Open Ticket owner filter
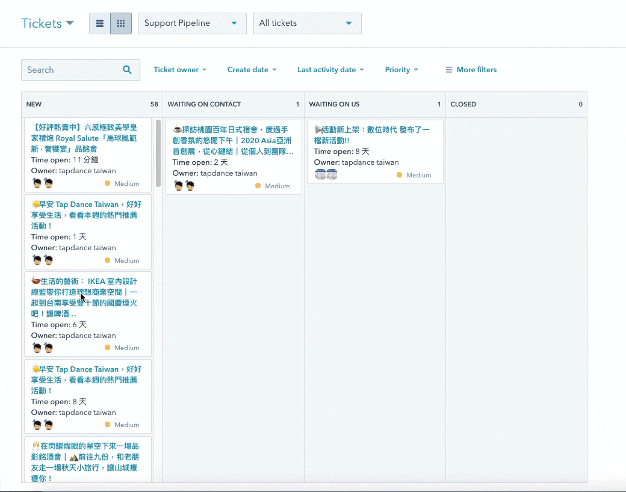Screen dimensions: 626x492 coord(179,70)
